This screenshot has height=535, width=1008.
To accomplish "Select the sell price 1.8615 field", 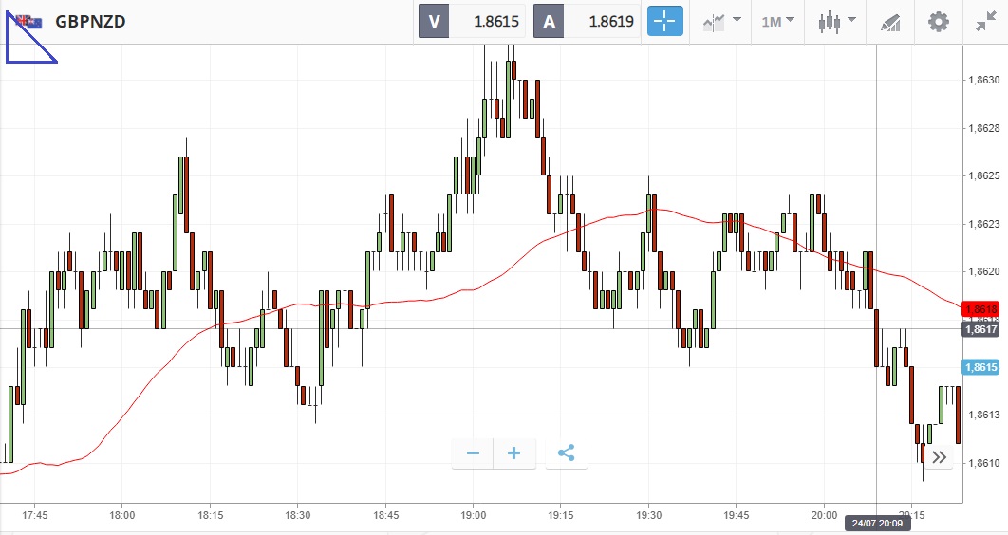I will pyautogui.click(x=487, y=21).
